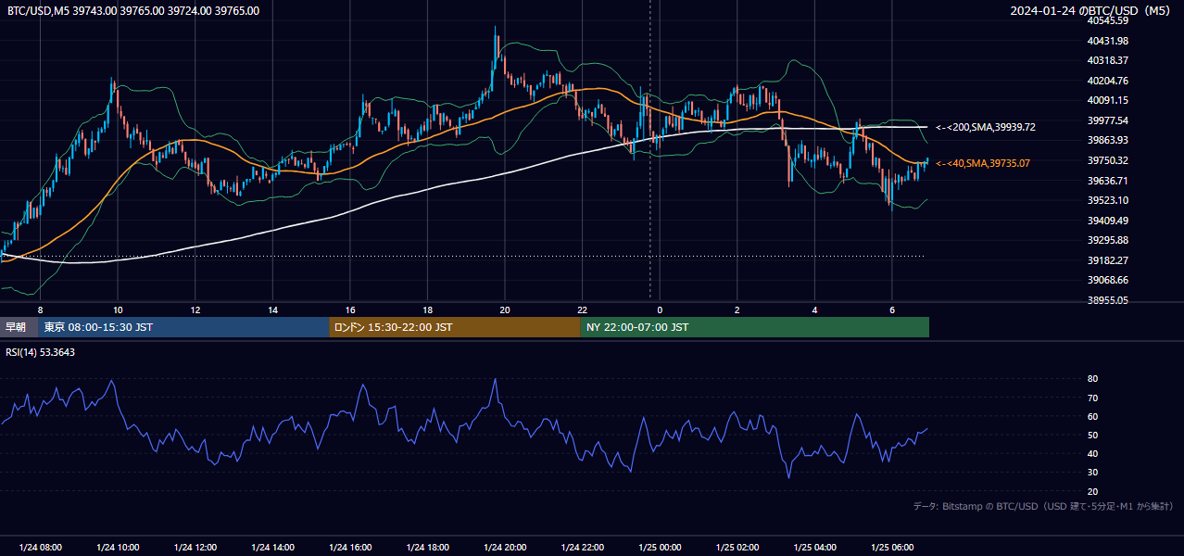Click the bottom date label 1/25 04:00
The image size is (1184, 556).
point(815,548)
